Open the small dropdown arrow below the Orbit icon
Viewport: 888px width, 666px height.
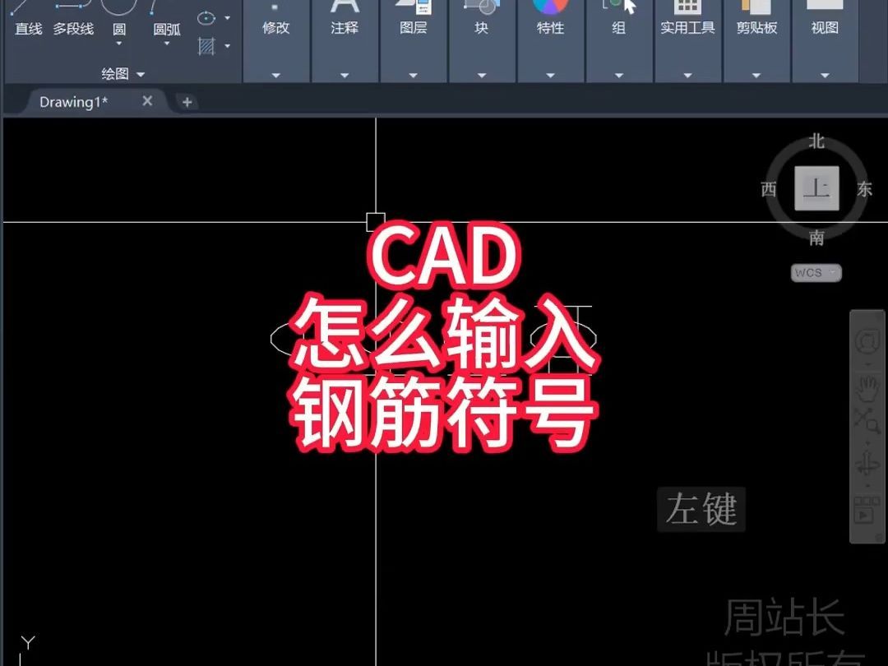867,486
